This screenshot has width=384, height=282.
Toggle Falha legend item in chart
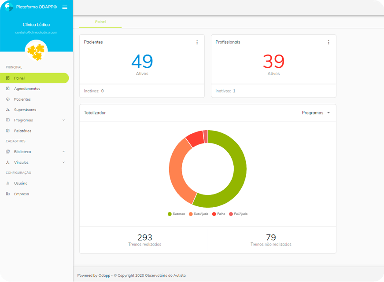(x=218, y=214)
